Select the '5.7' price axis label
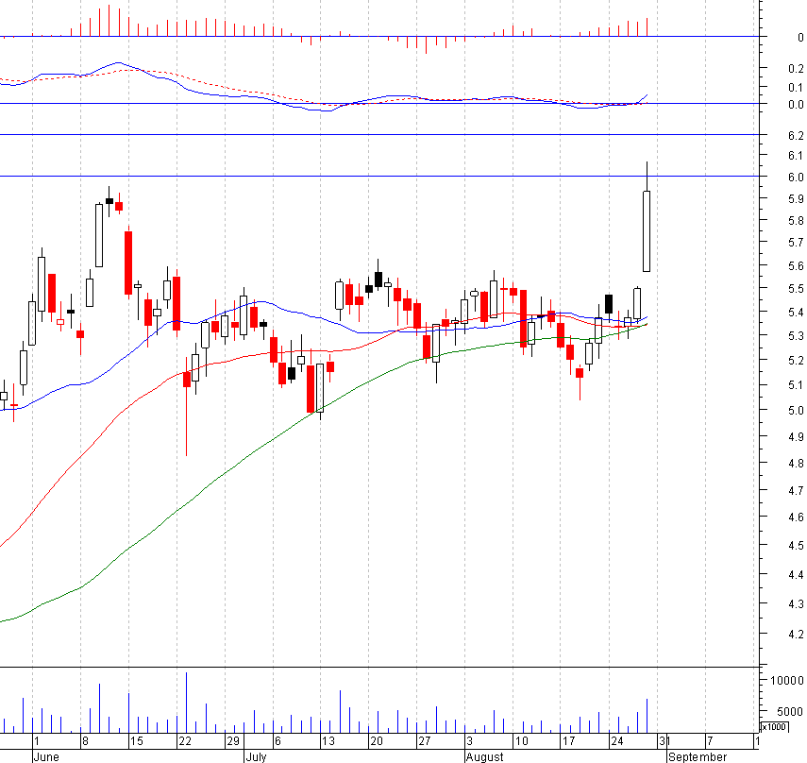807x763 pixels. tap(796, 243)
